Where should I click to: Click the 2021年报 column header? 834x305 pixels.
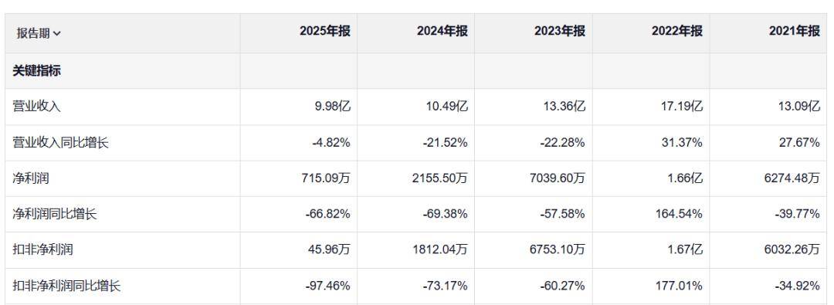(795, 32)
